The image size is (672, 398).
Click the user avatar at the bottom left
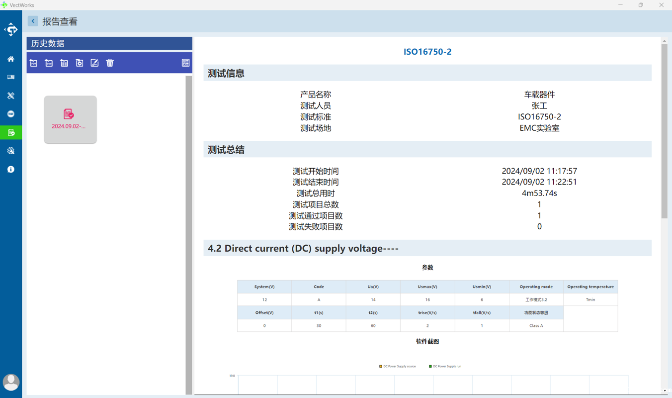11,382
